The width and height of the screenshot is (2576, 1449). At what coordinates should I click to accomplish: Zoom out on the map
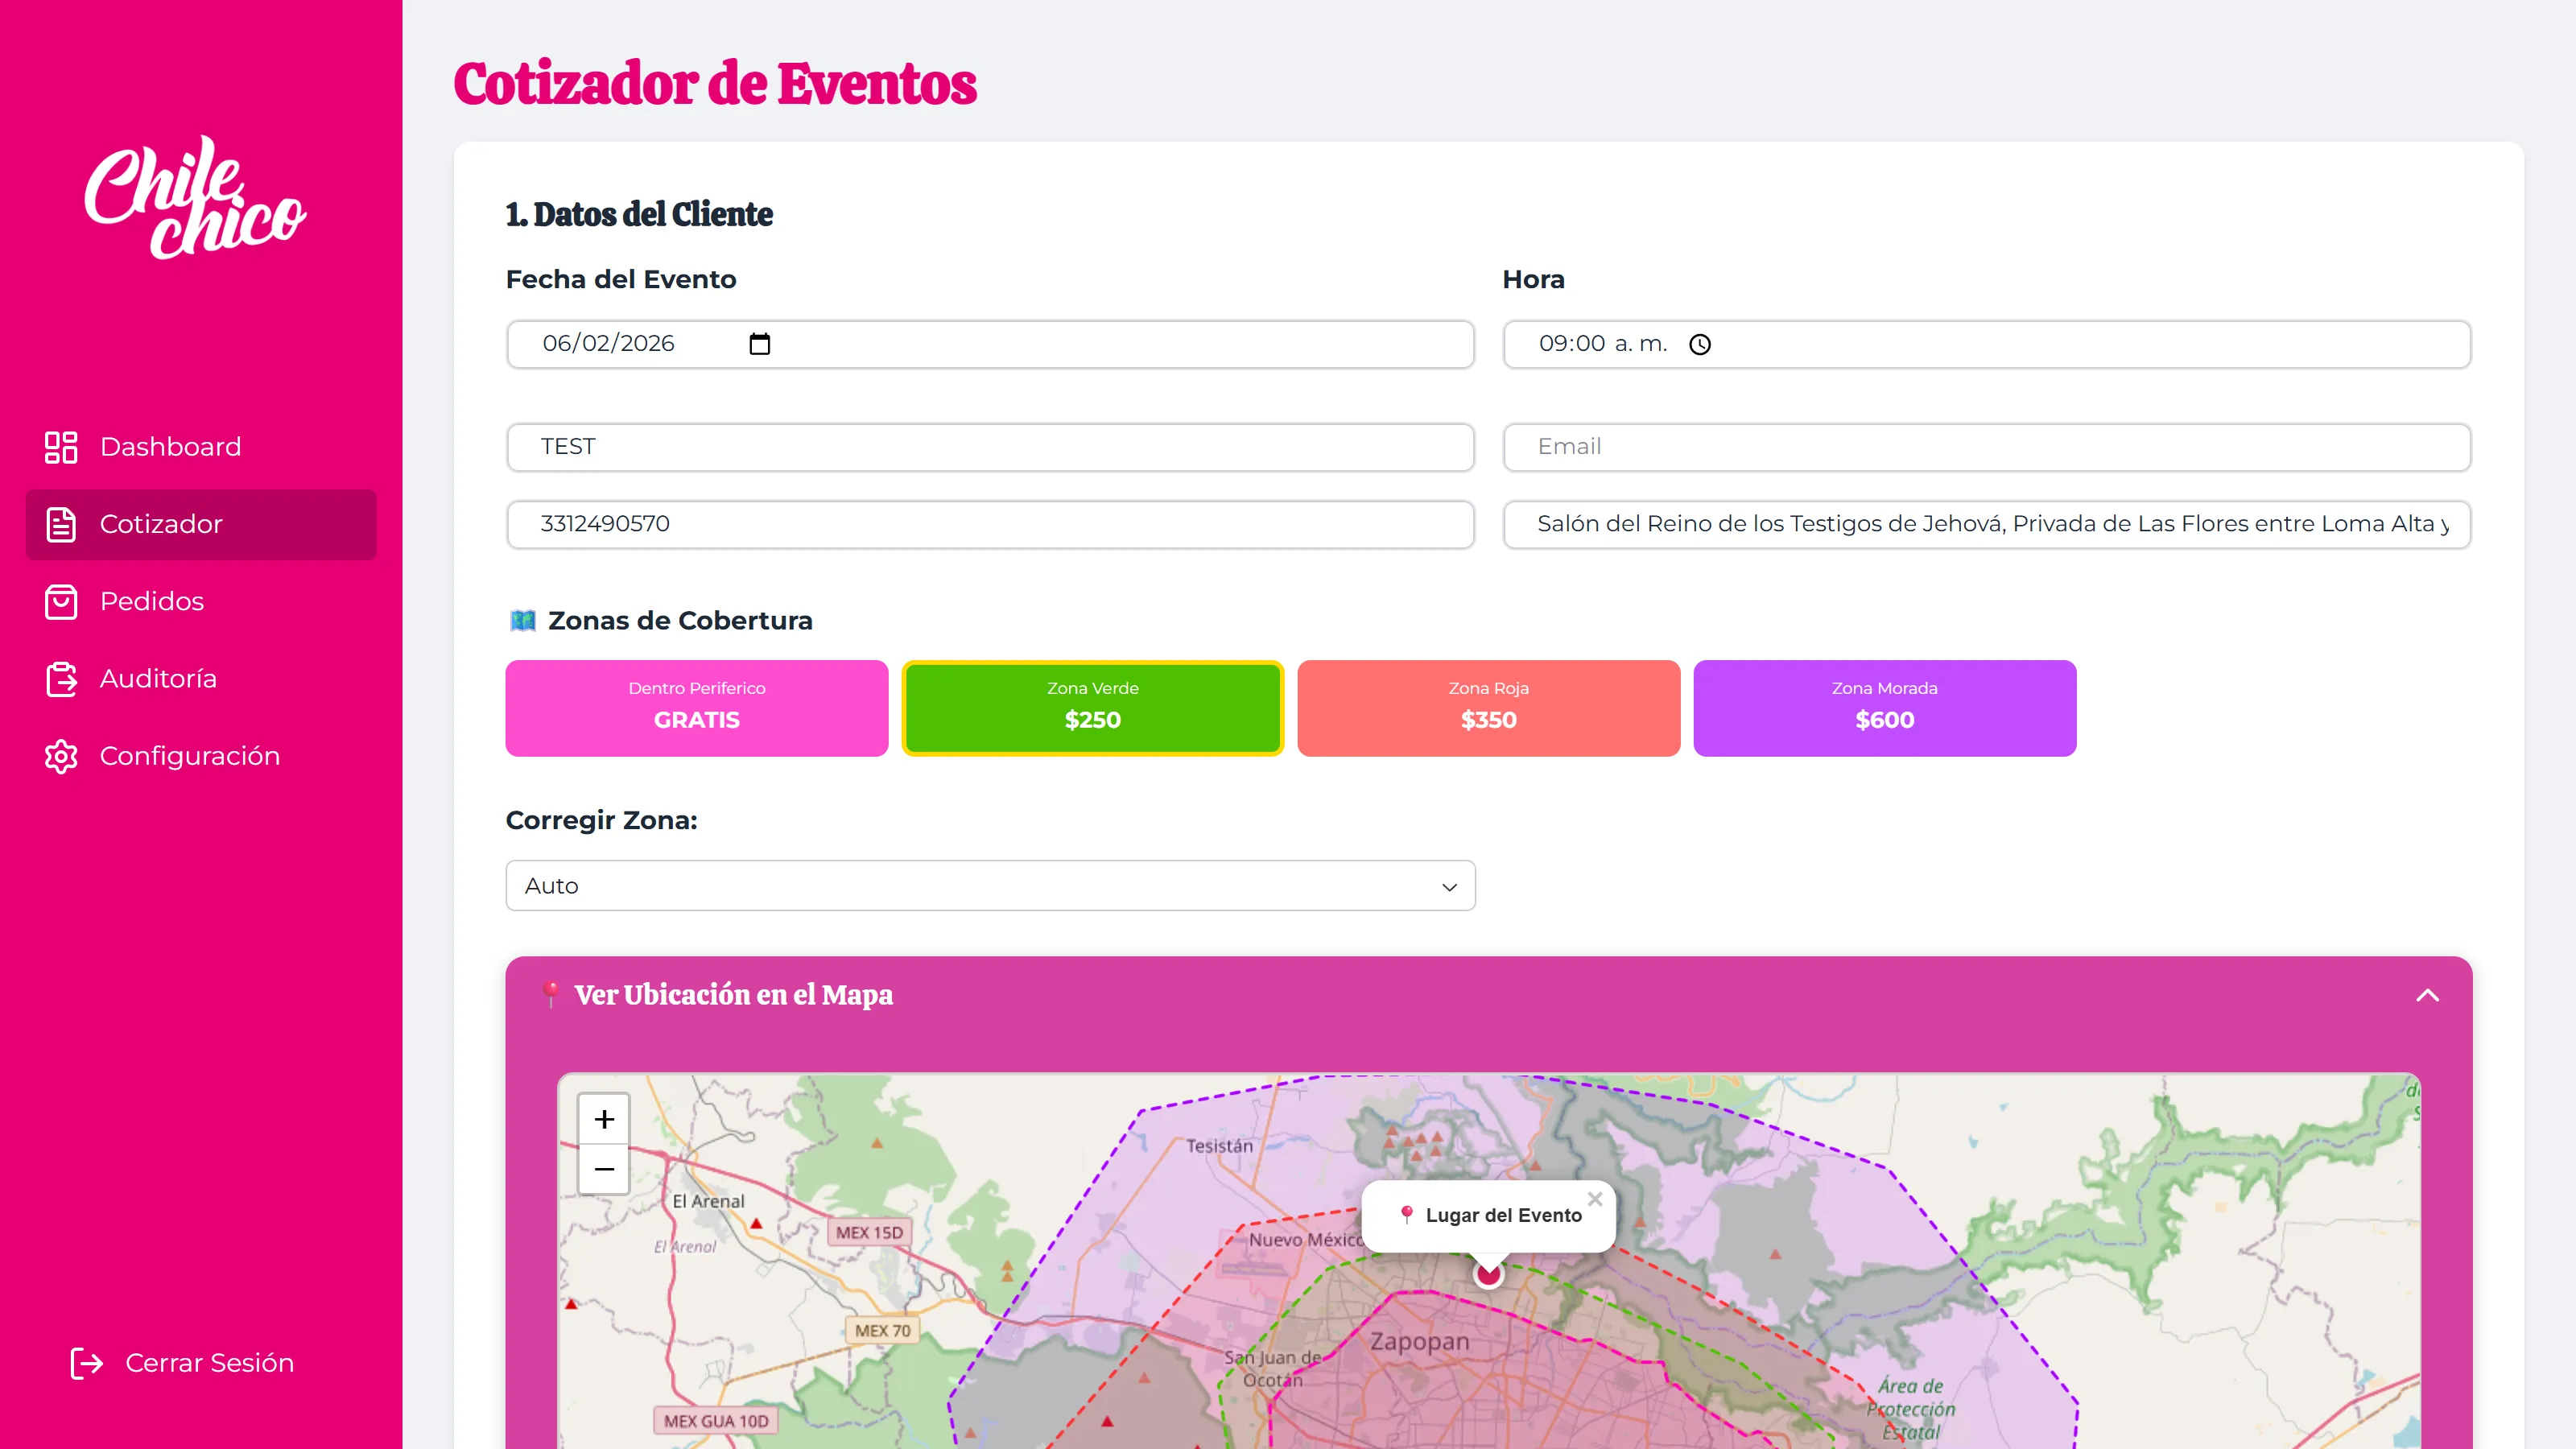click(604, 1169)
